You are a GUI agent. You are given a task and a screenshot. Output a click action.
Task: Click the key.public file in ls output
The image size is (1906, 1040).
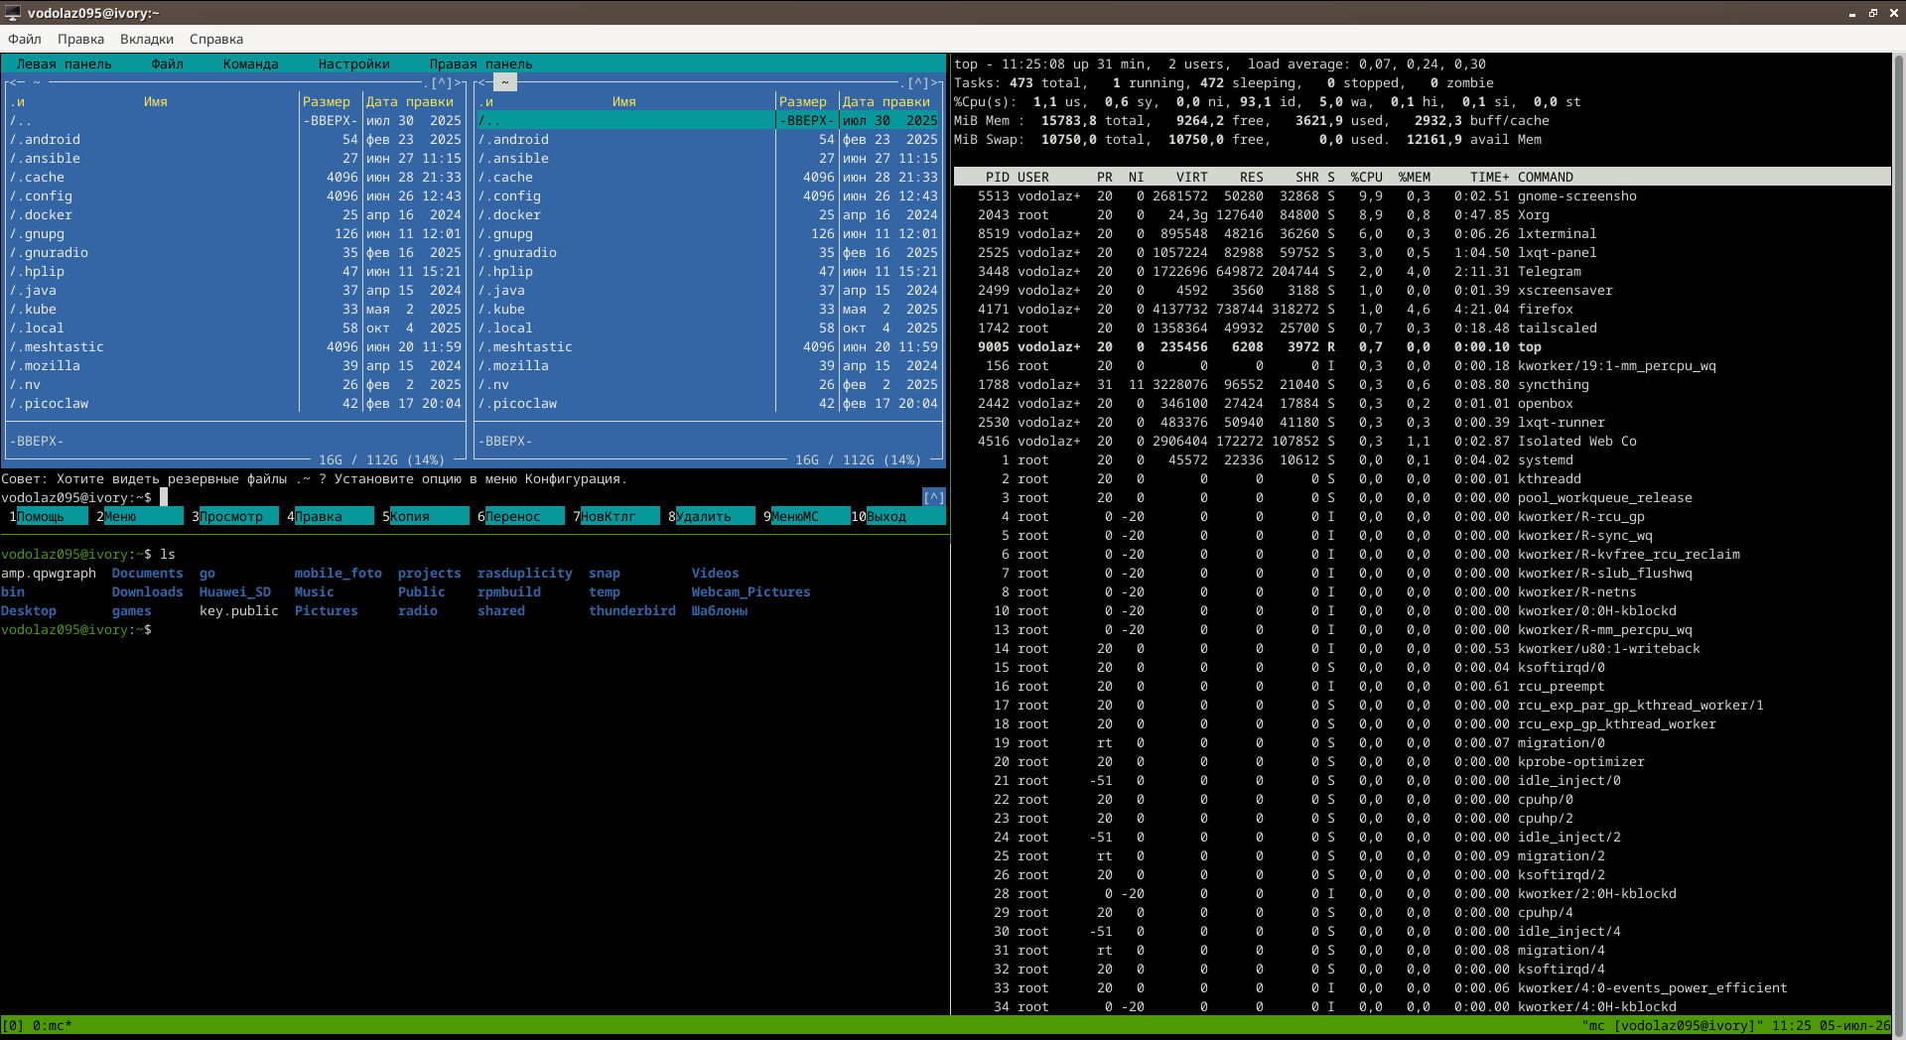(239, 611)
